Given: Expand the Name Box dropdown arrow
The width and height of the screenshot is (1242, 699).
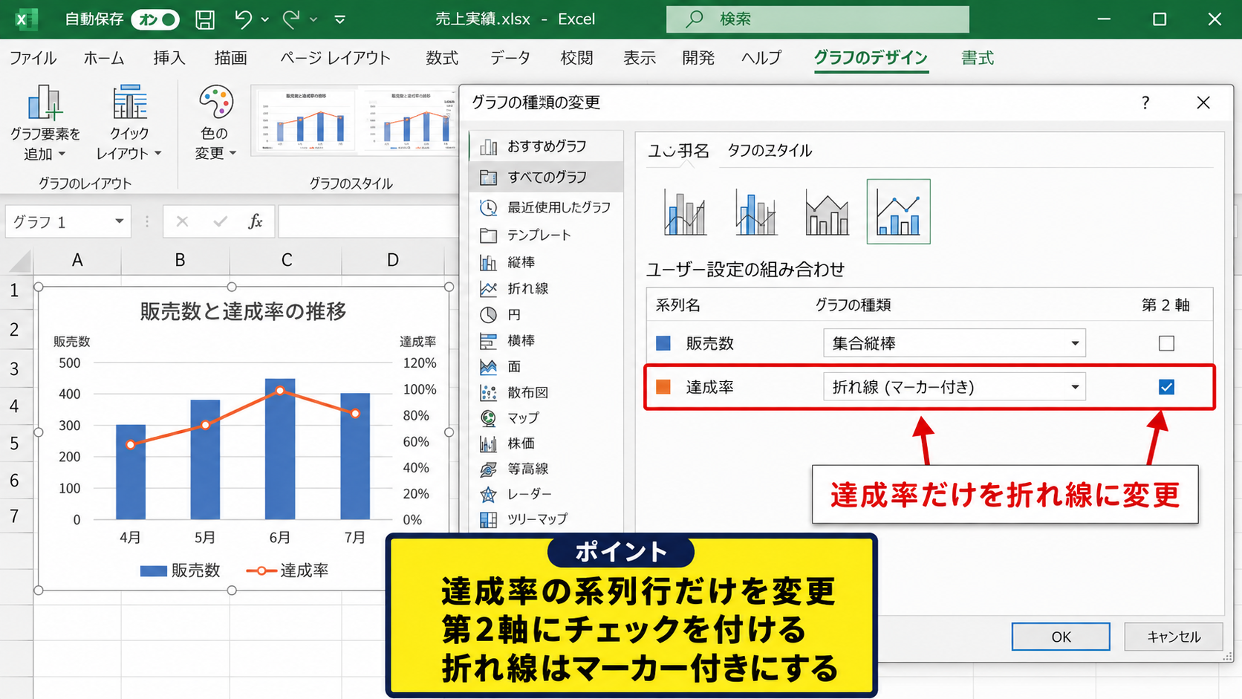Looking at the screenshot, I should pyautogui.click(x=119, y=221).
